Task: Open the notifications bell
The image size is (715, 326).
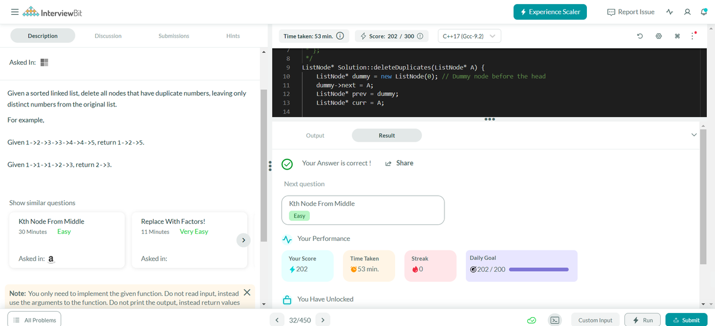Action: coord(703,12)
